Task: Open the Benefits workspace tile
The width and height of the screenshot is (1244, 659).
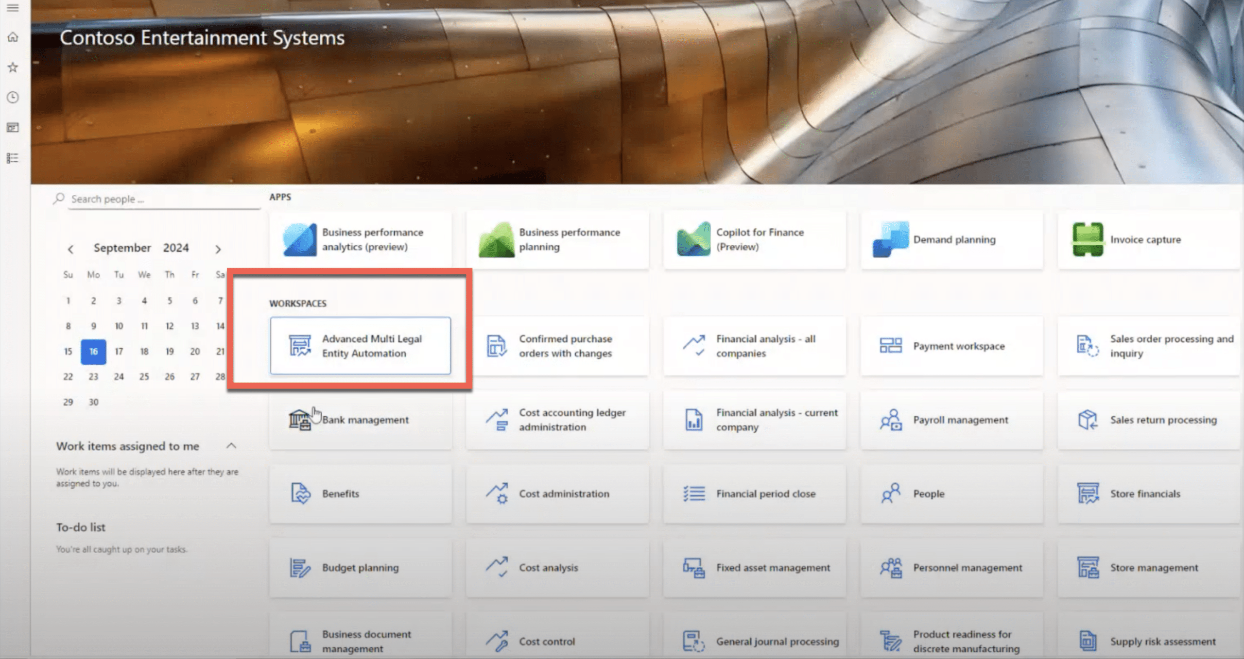Action: [x=361, y=493]
